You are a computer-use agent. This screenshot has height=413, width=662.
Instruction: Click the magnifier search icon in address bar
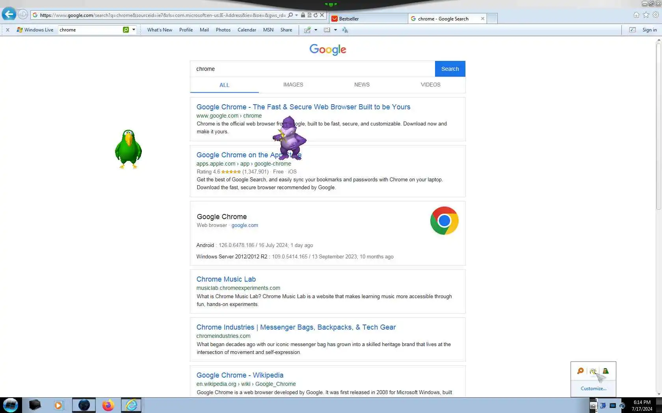(x=290, y=15)
